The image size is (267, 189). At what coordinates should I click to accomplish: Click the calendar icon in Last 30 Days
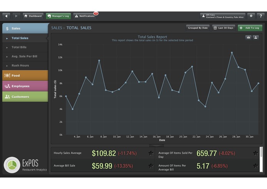pyautogui.click(x=215, y=28)
